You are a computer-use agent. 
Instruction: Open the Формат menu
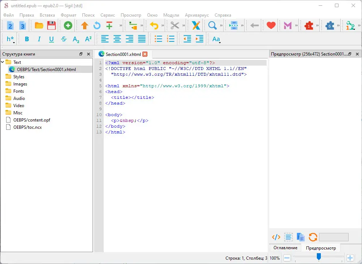[68, 15]
